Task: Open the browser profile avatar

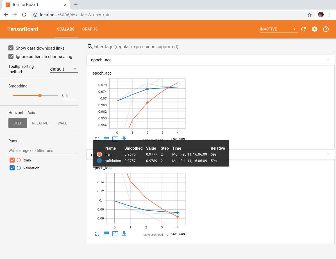Action: (321, 15)
